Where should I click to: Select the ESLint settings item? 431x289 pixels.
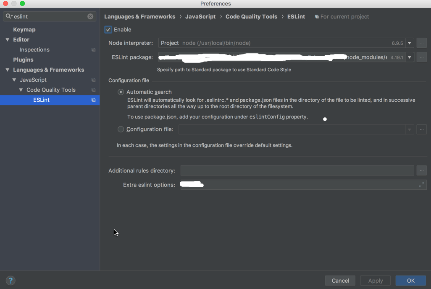(x=50, y=100)
